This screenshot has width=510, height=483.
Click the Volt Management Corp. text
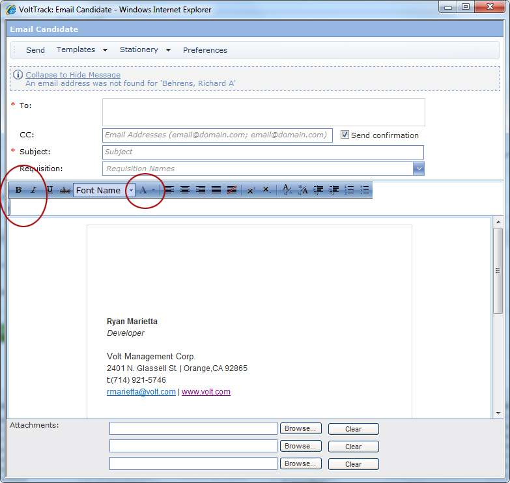pyautogui.click(x=151, y=357)
